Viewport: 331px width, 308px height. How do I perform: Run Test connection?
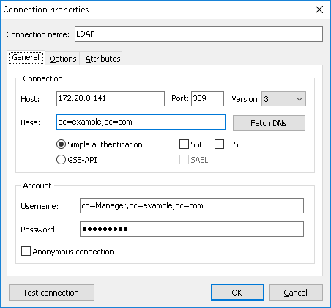(51, 293)
